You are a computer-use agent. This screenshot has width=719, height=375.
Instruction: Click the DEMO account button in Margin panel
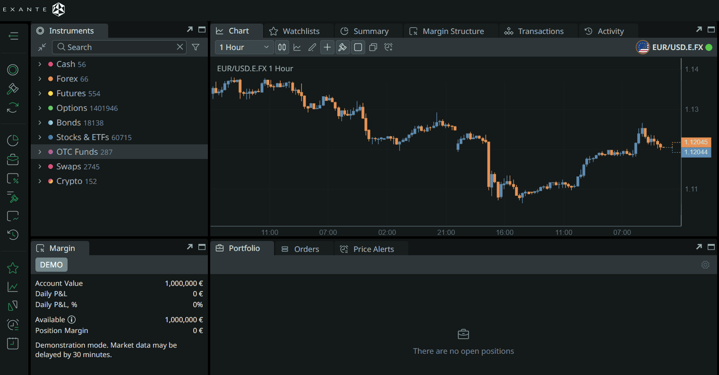pos(51,265)
